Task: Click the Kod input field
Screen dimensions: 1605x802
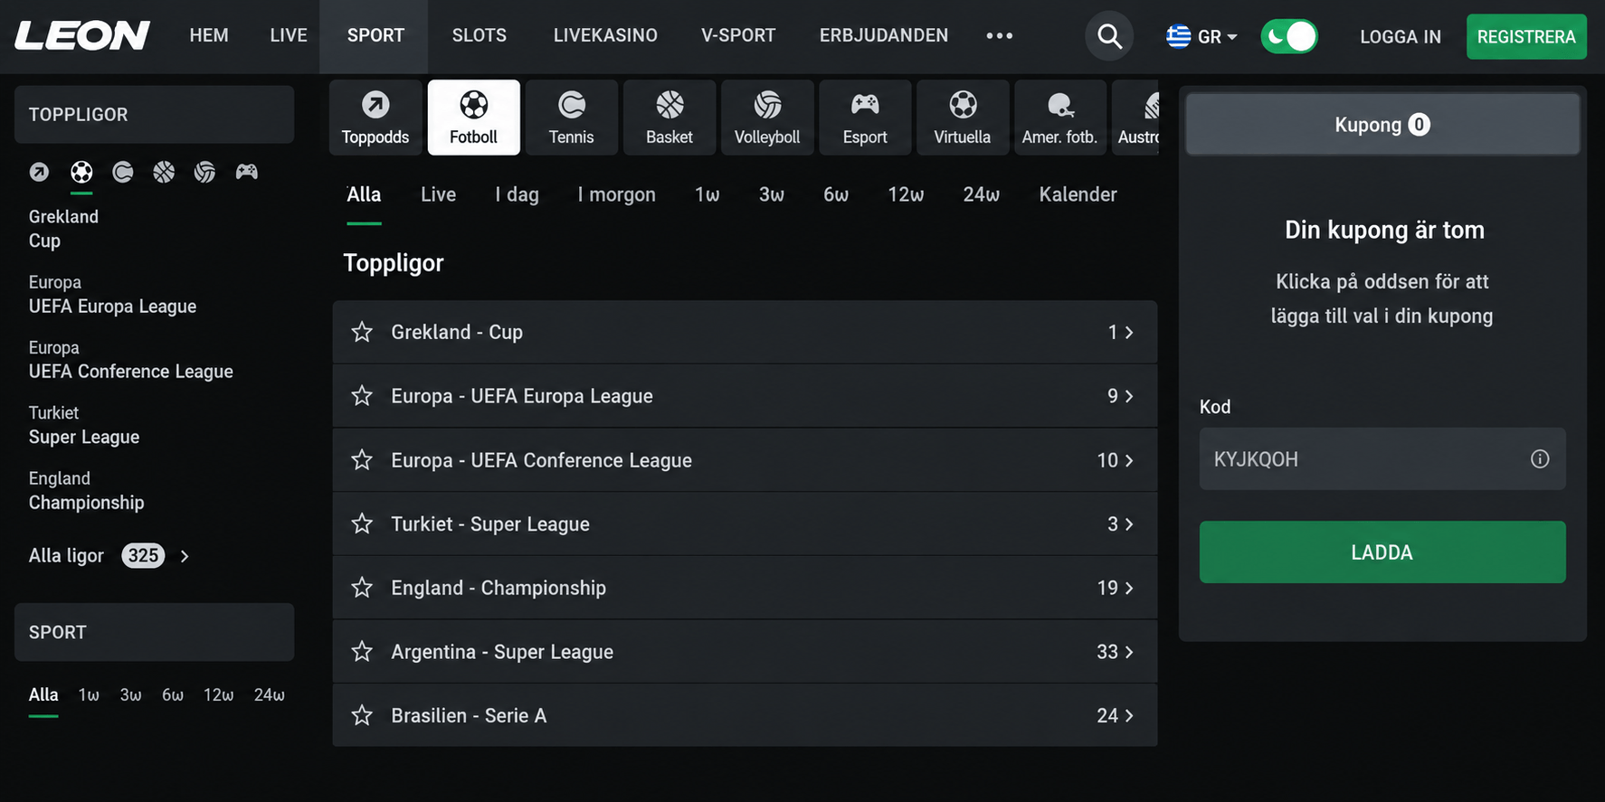Action: tap(1382, 459)
